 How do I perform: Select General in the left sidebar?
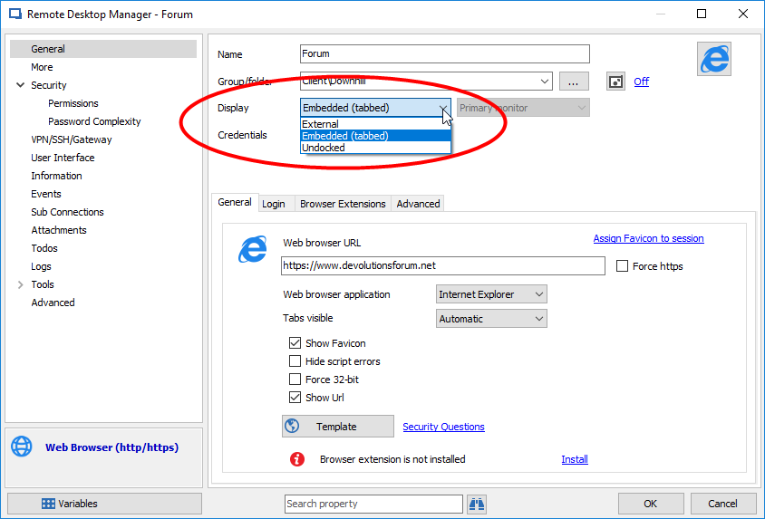[103, 49]
